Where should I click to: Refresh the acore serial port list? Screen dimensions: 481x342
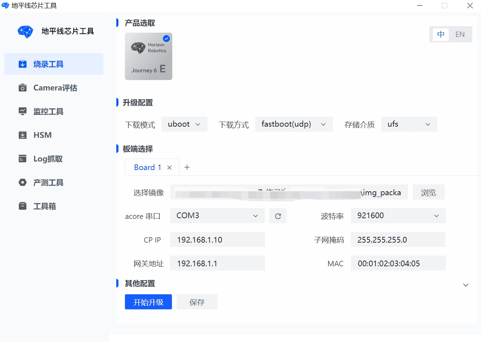[278, 216]
